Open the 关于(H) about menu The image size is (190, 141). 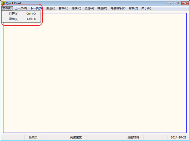click(146, 8)
